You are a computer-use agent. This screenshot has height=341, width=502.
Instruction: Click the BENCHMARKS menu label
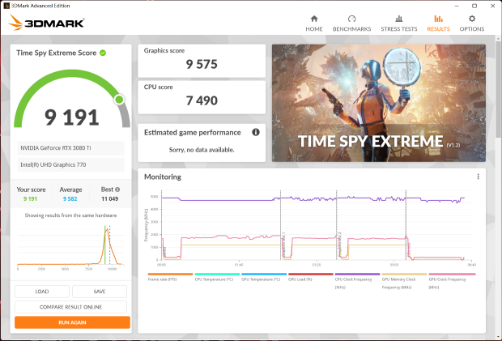pos(351,29)
